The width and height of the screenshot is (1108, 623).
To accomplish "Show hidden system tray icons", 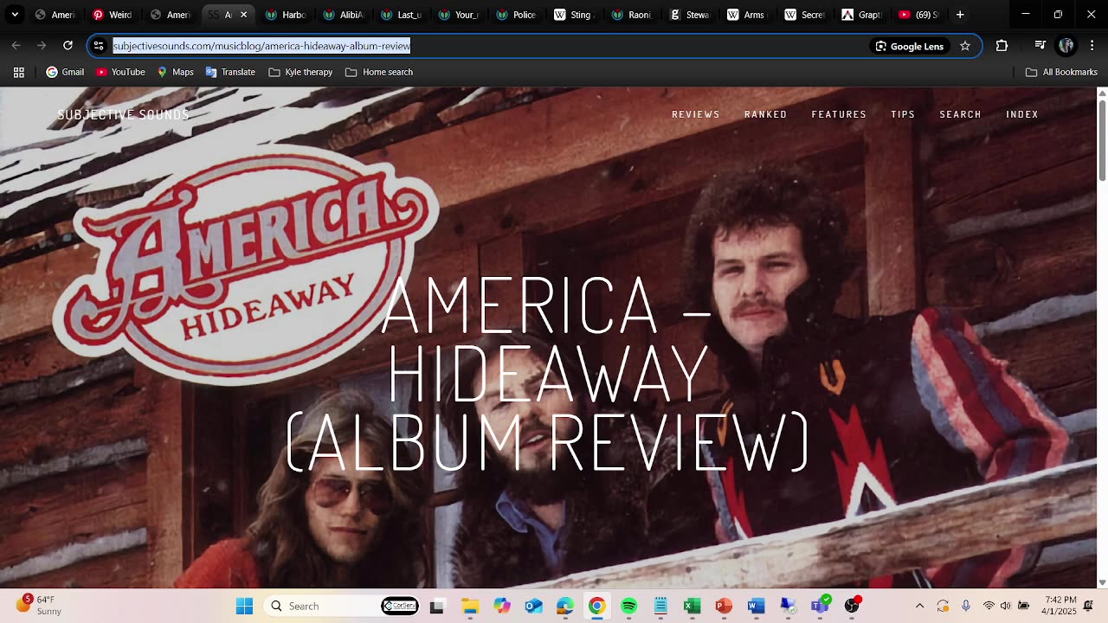I will click(x=919, y=606).
